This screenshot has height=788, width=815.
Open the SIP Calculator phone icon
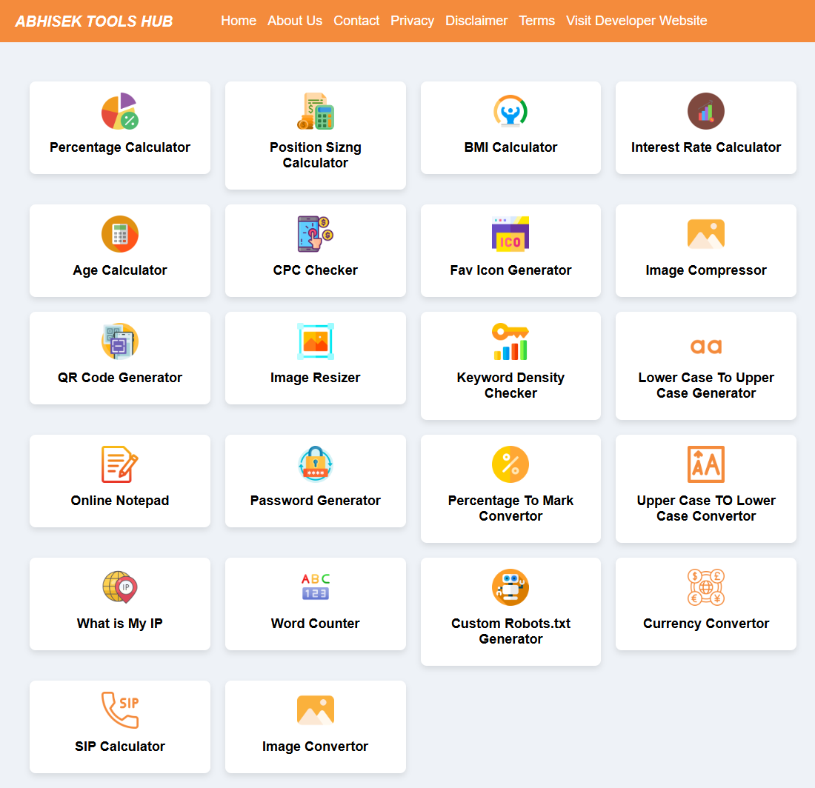[x=120, y=711]
